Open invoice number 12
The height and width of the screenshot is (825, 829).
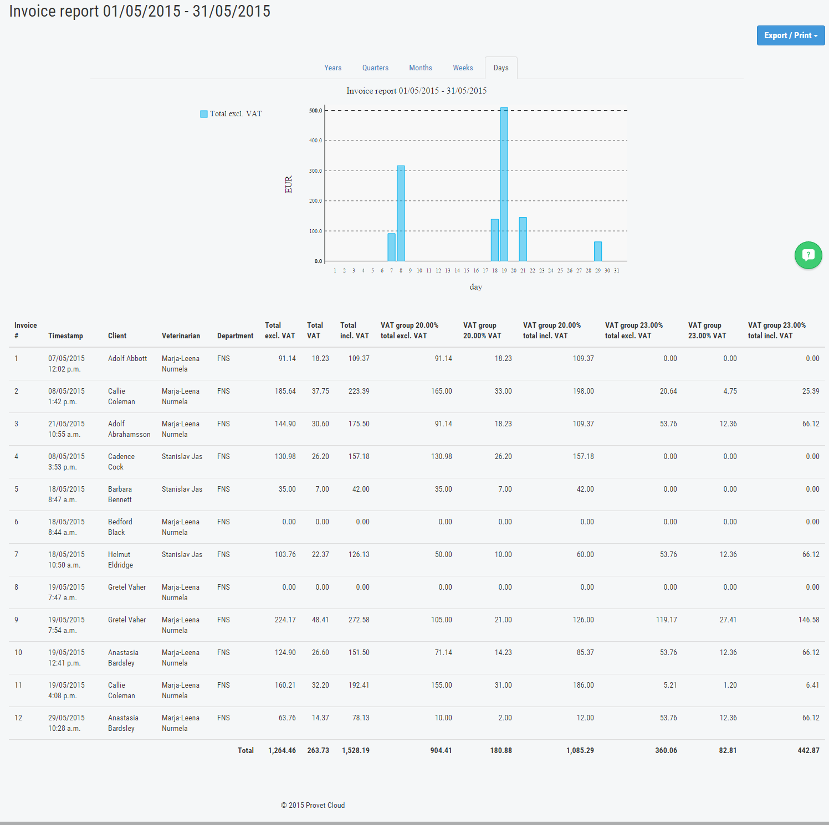pos(18,717)
